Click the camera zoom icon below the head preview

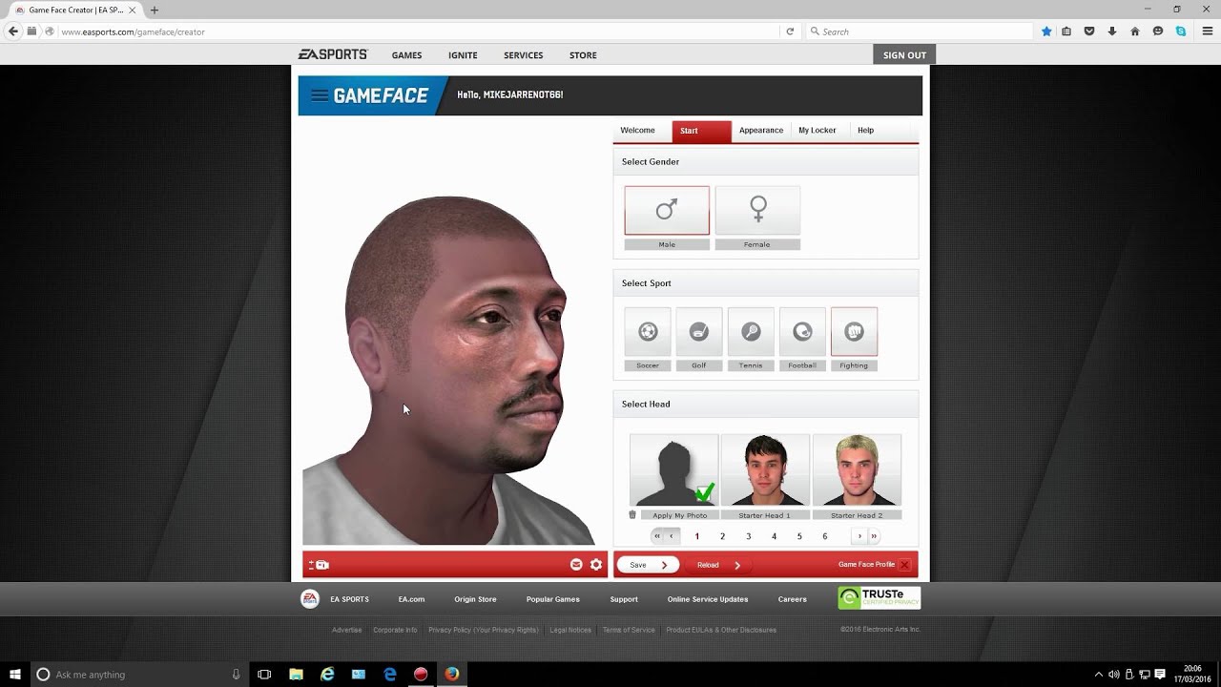pos(319,565)
